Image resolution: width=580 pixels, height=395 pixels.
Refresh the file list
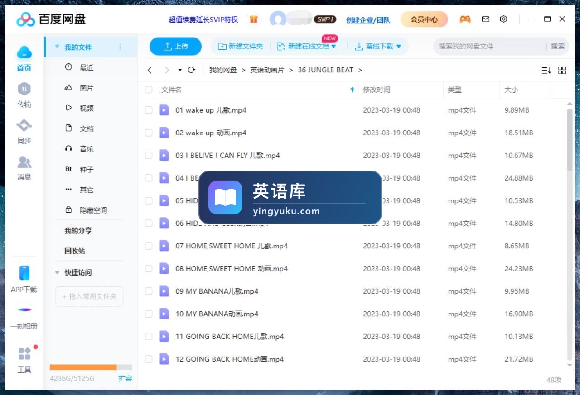coord(191,70)
